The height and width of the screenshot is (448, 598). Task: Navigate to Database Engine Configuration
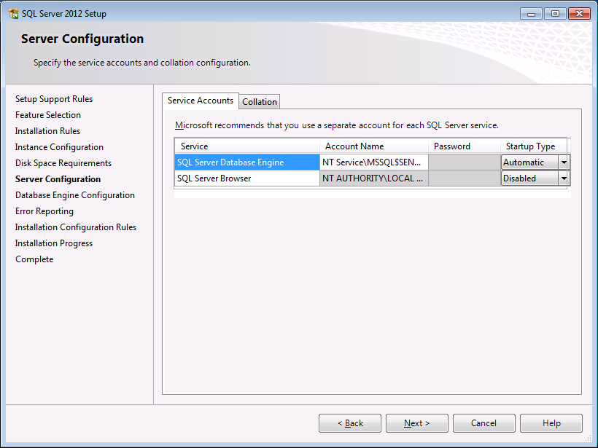[x=74, y=194]
